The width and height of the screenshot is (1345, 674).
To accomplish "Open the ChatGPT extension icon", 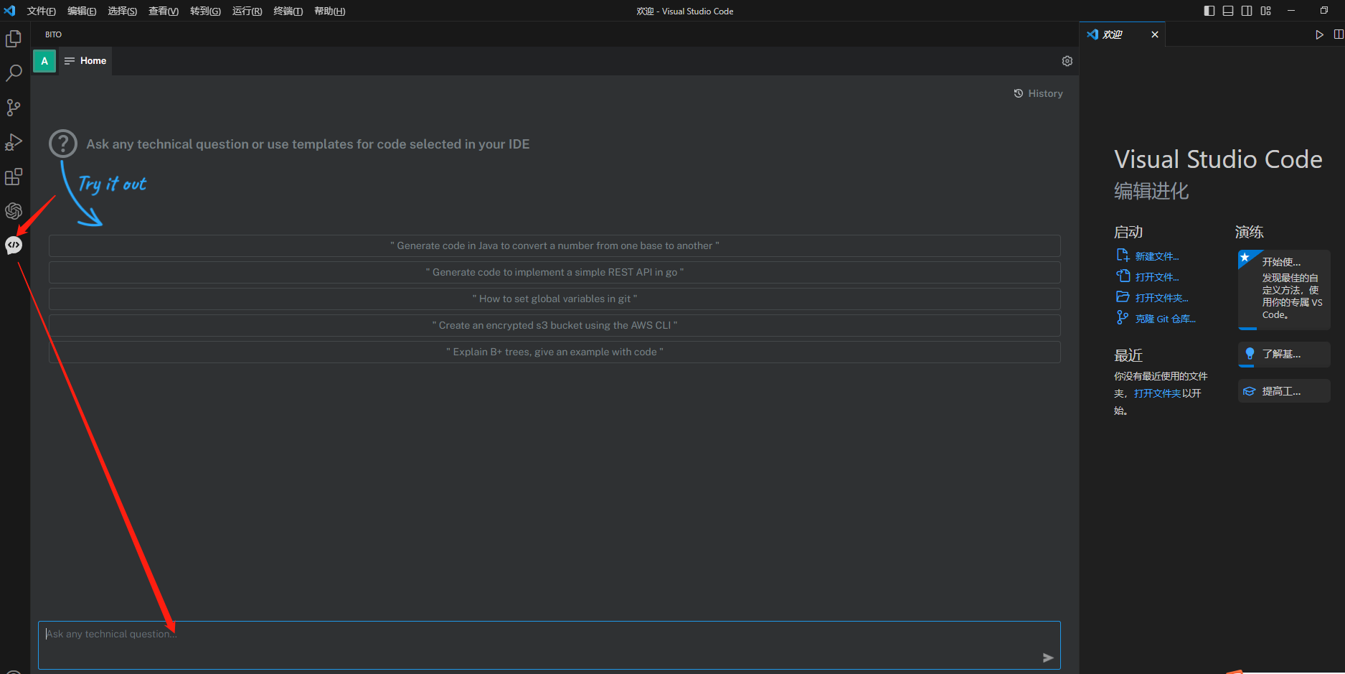I will coord(14,211).
